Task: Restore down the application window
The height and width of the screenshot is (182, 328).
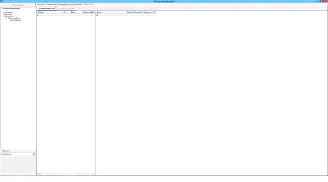Action: [x=320, y=1]
